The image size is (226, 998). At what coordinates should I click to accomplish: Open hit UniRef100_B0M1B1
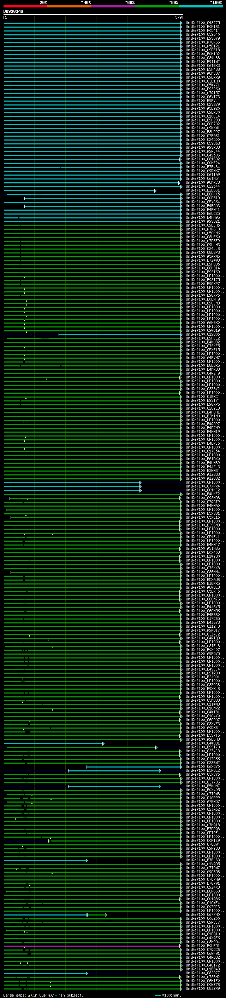click(203, 27)
